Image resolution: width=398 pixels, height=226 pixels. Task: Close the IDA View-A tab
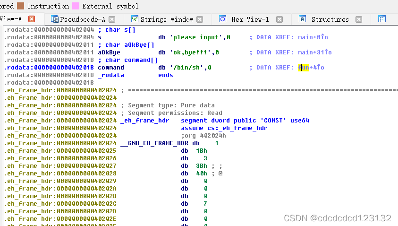pos(32,19)
